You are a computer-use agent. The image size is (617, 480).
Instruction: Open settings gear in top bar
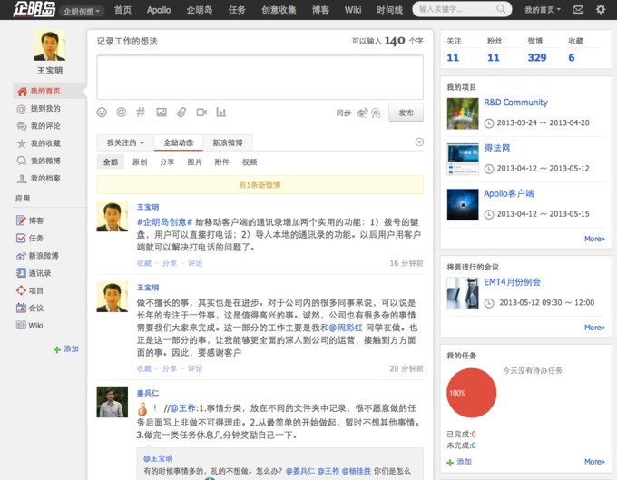point(601,9)
